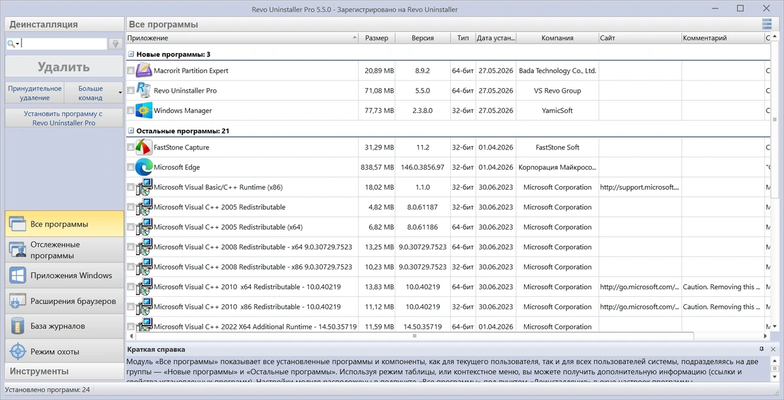Image resolution: width=784 pixels, height=400 pixels.
Task: Click the Microsoft Edge program icon
Action: point(144,167)
